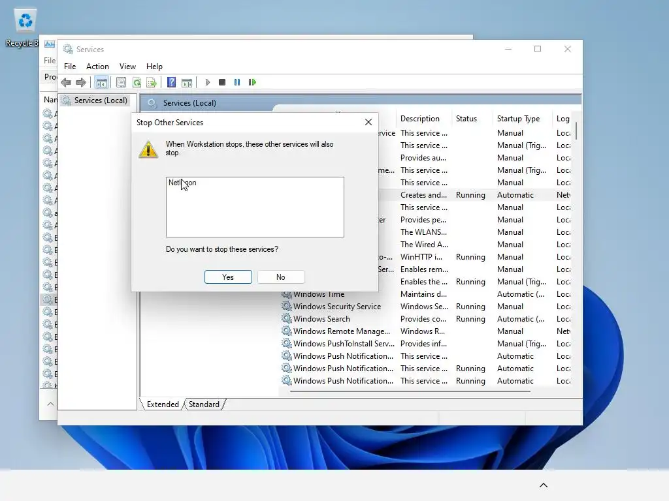Switch to the Extended tab
Viewport: 669px width, 501px height.
click(163, 404)
